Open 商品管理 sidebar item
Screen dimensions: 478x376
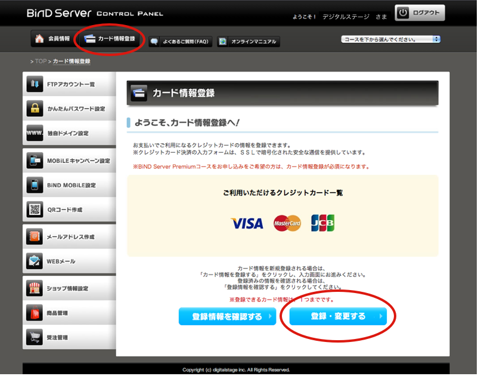tap(69, 313)
